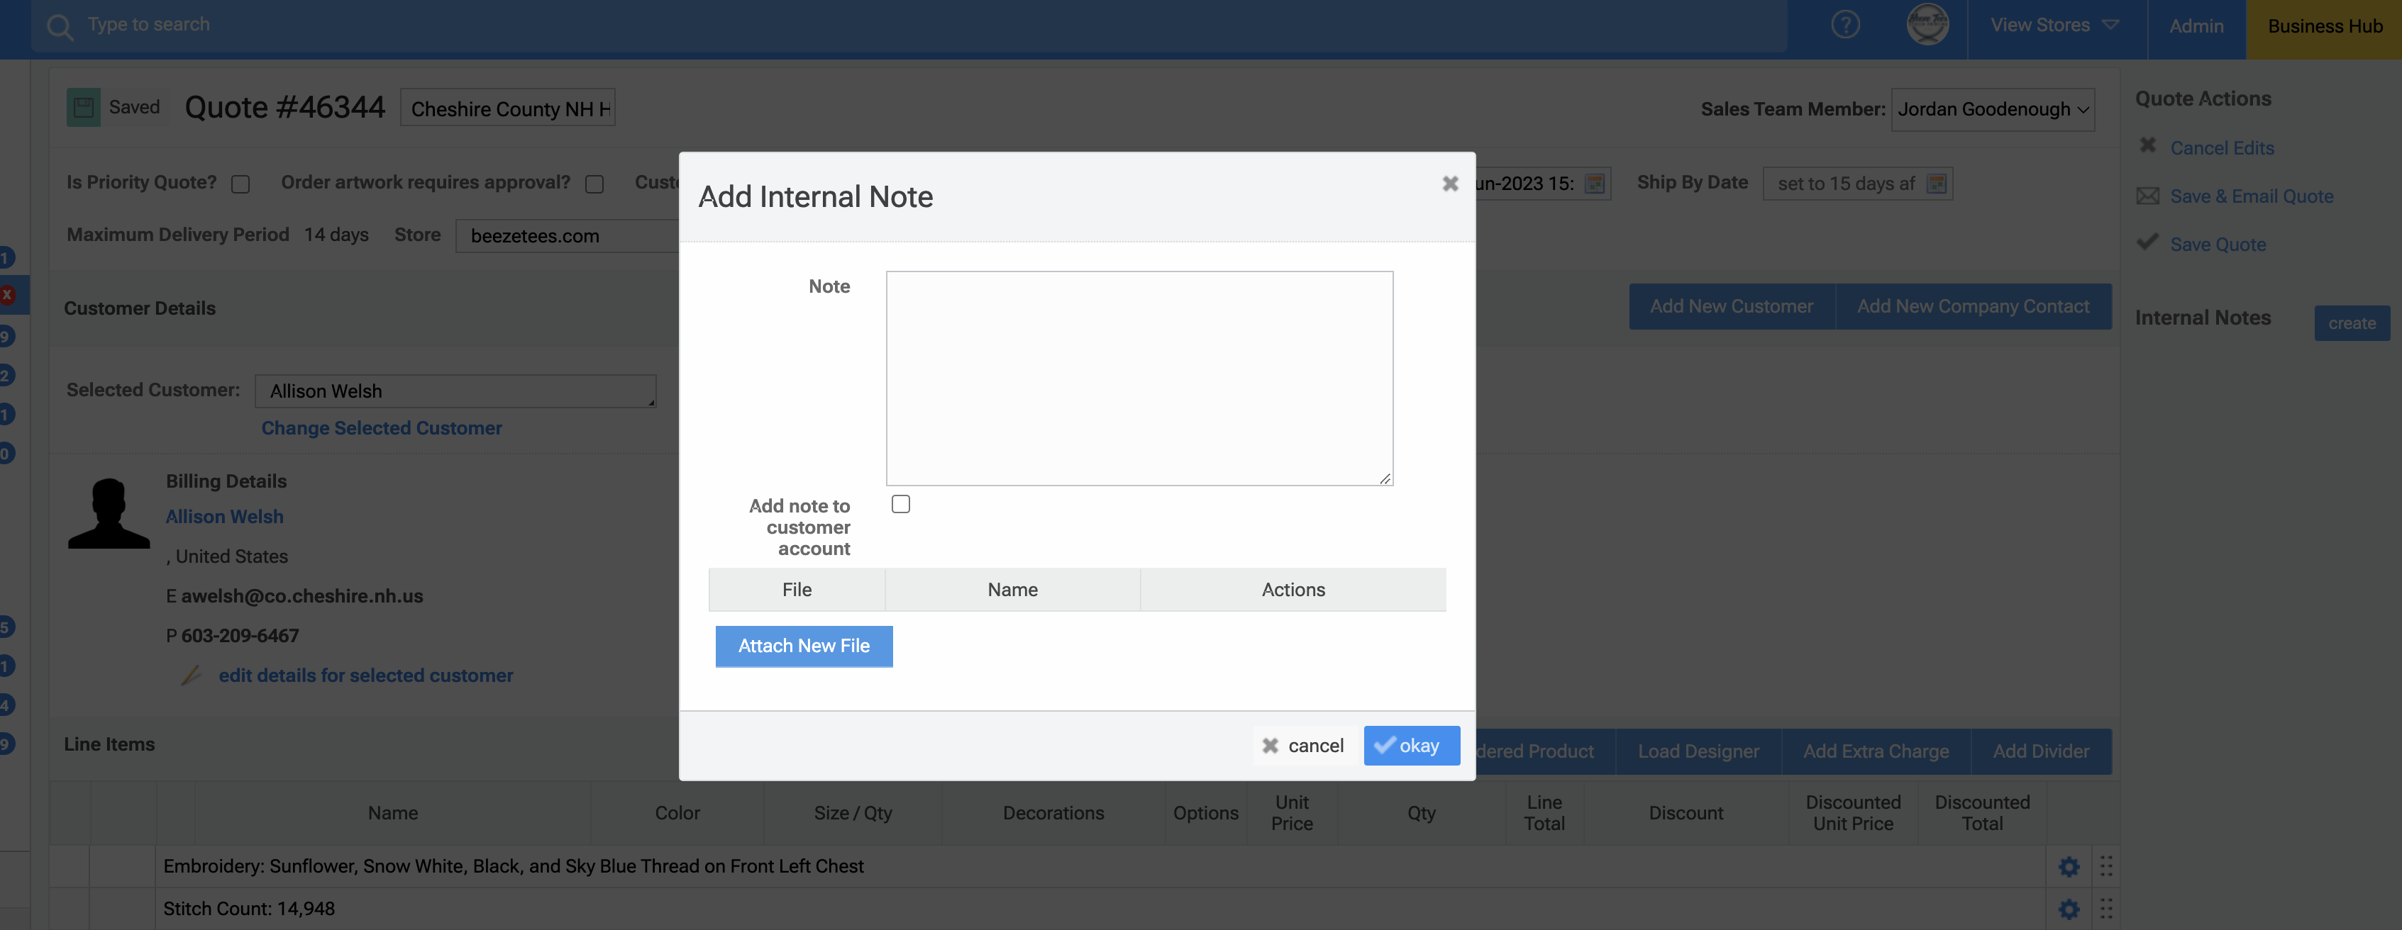The image size is (2402, 930).
Task: Click the search magnifier icon
Action: pyautogui.click(x=60, y=26)
